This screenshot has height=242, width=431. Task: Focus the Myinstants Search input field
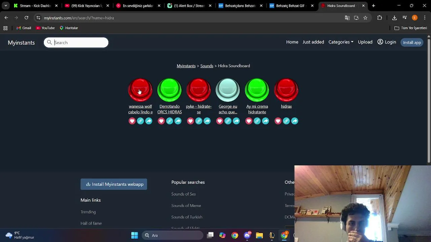76,42
